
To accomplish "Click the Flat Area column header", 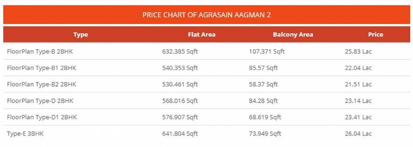I will click(x=202, y=35).
